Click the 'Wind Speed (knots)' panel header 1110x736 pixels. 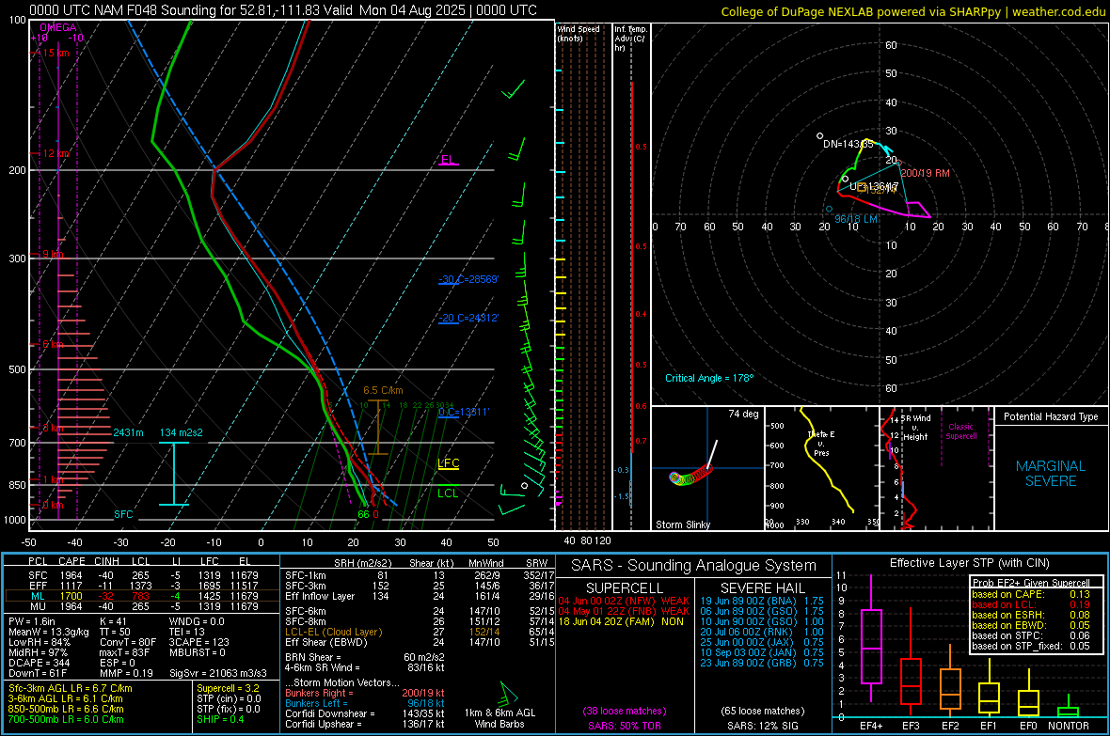coord(579,34)
